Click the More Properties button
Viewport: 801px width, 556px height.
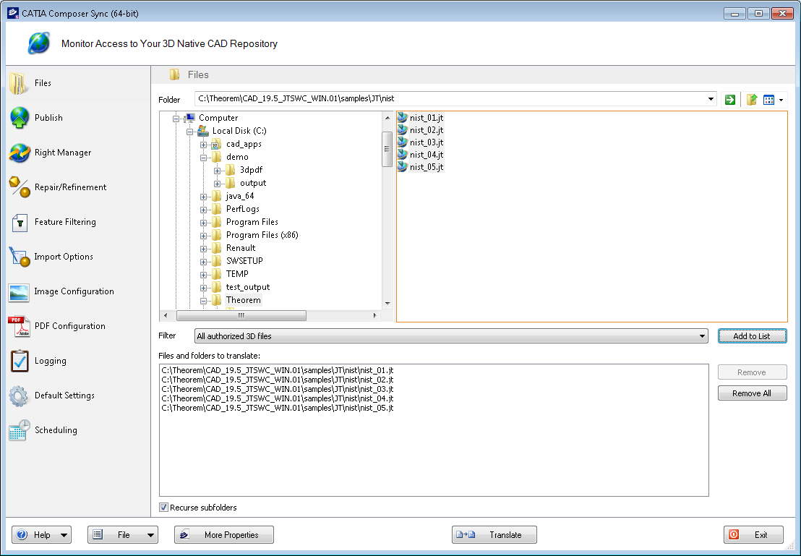(224, 534)
